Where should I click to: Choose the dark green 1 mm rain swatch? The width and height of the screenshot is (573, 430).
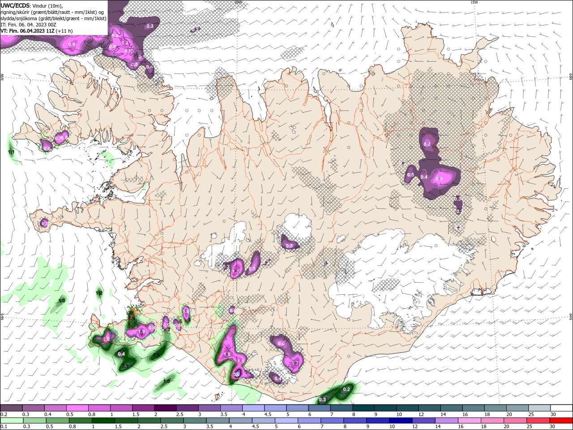pyautogui.click(x=104, y=421)
